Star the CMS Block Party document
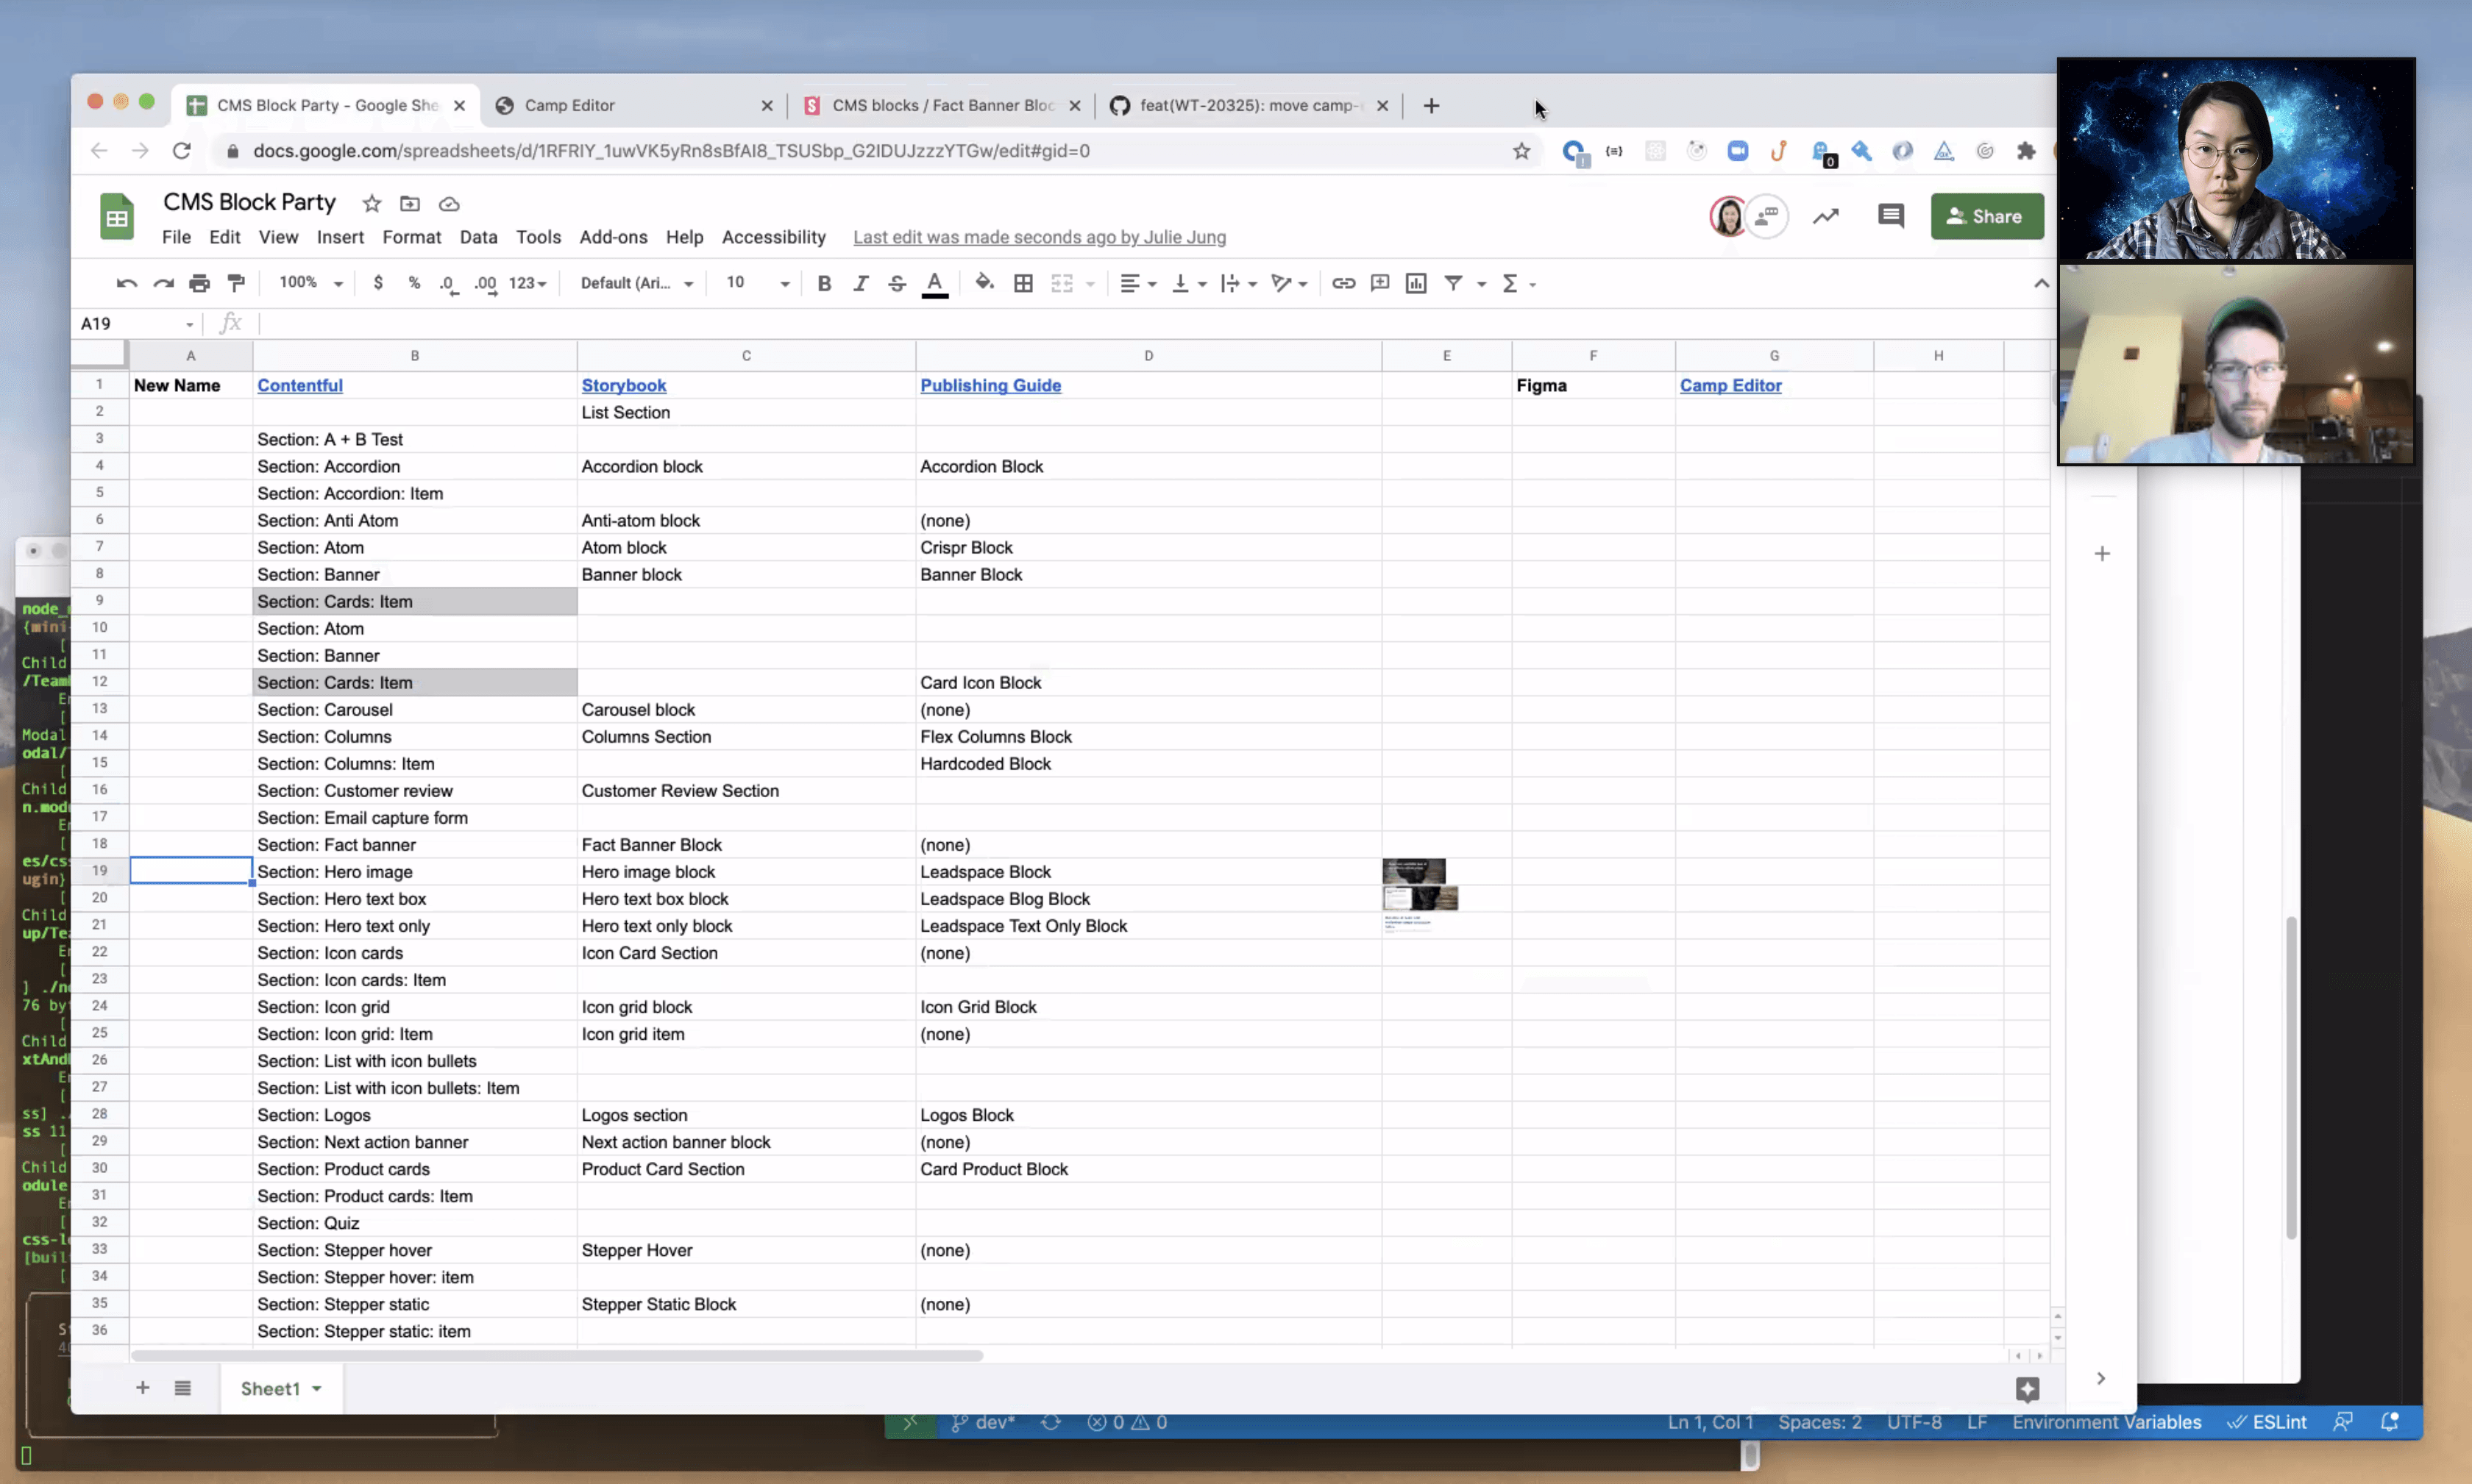Screen dimensions: 2472x1484 coord(371,203)
